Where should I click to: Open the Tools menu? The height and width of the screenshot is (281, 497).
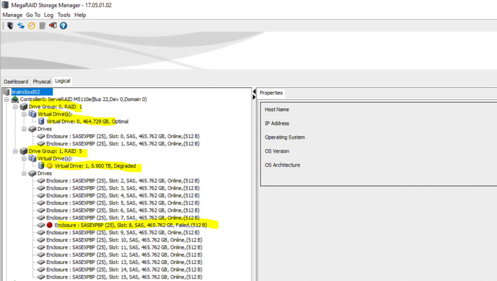[64, 15]
